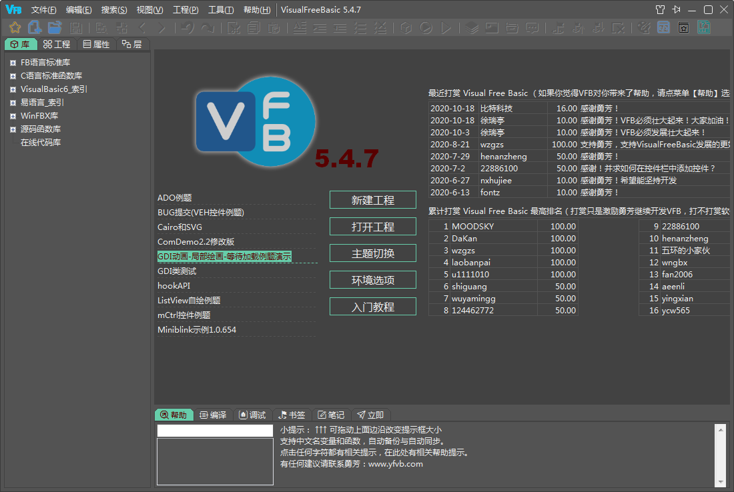The height and width of the screenshot is (492, 734).
Task: Click the blue calendar toolbar icon
Action: click(x=664, y=28)
